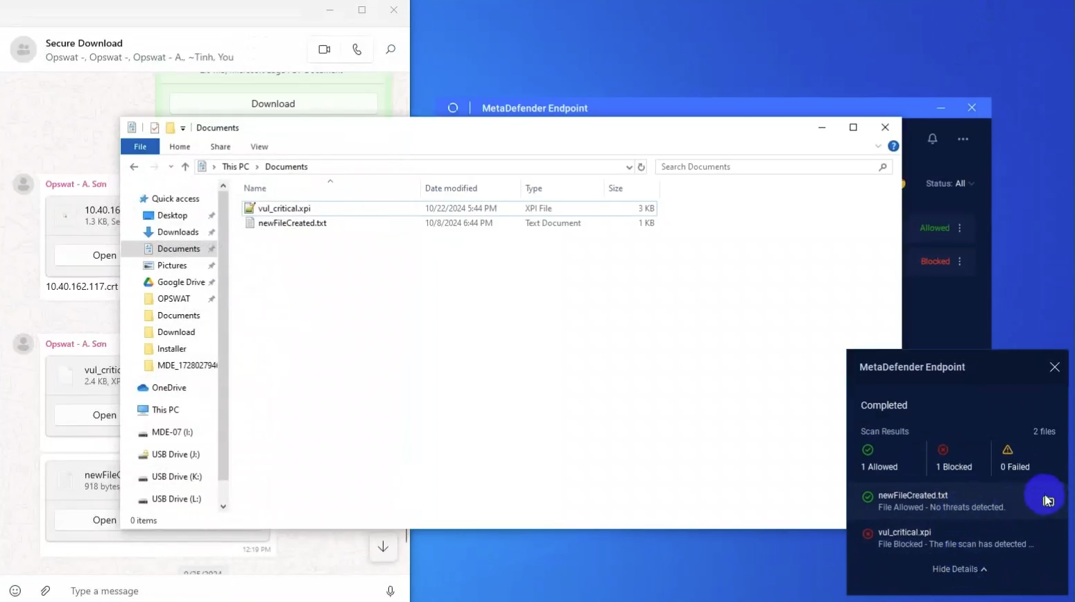1075x602 pixels.
Task: Open options menu for Allowed entry
Action: [960, 228]
